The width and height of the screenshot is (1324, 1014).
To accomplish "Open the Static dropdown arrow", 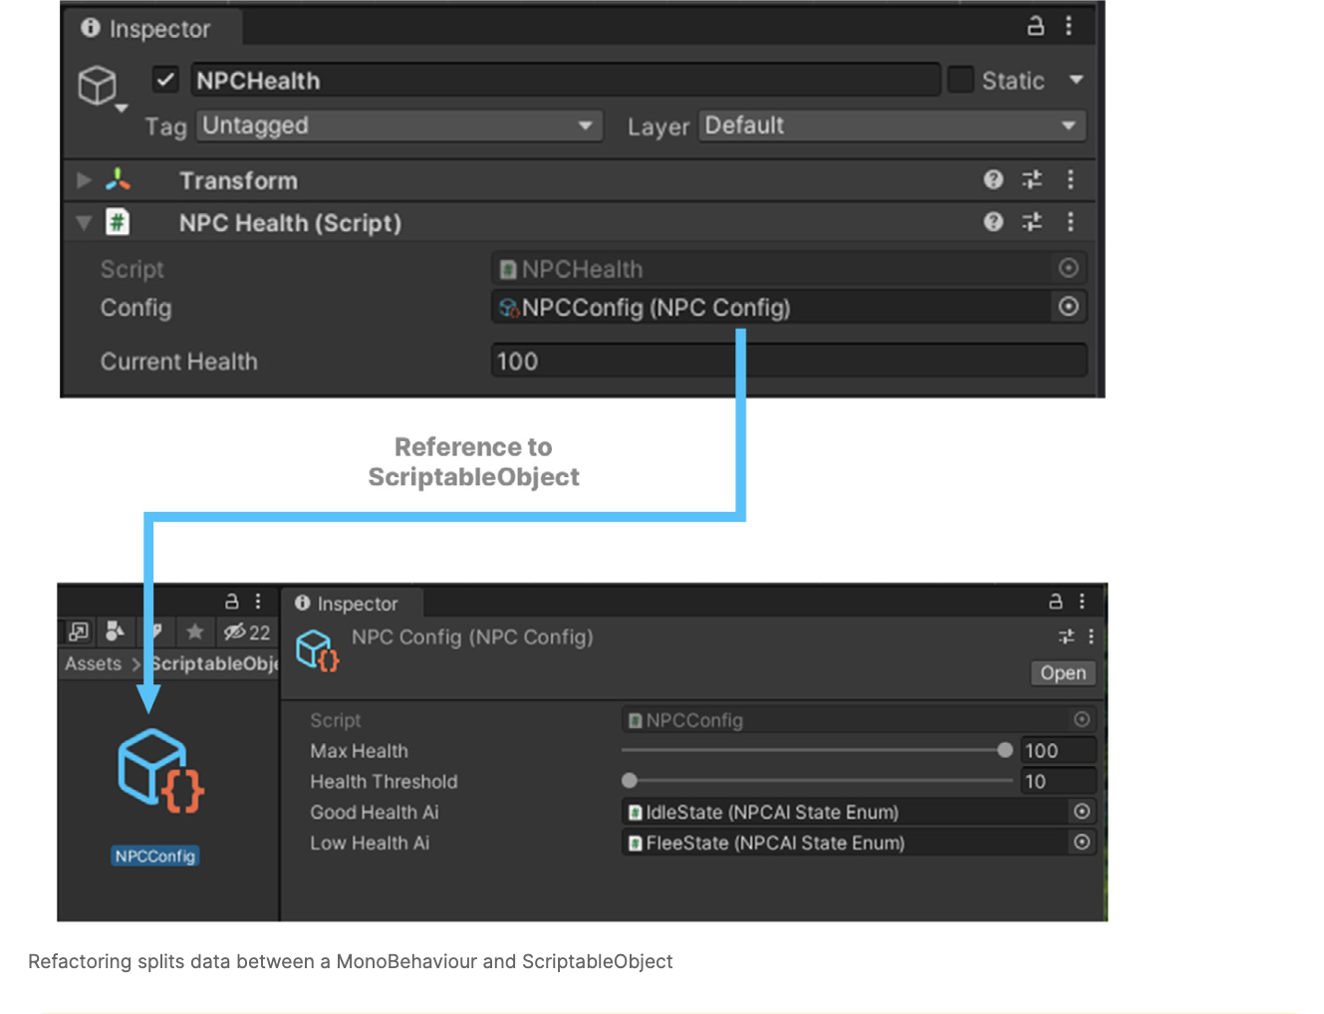I will tap(1076, 80).
